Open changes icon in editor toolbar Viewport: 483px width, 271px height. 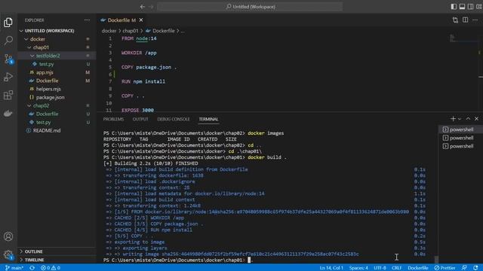[455, 20]
